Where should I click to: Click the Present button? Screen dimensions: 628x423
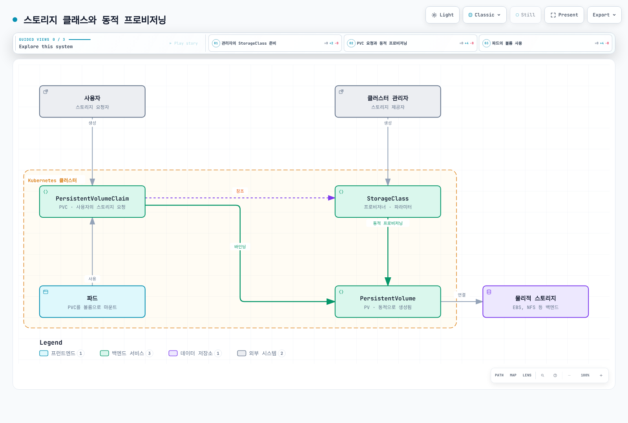tap(564, 15)
